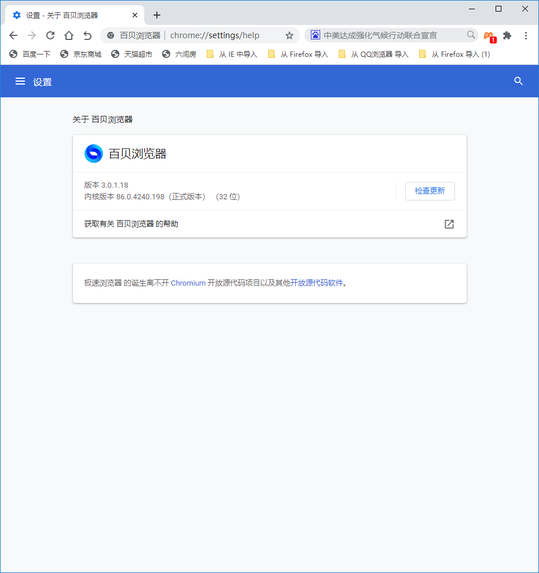Click the search icon on the settings page

[518, 81]
